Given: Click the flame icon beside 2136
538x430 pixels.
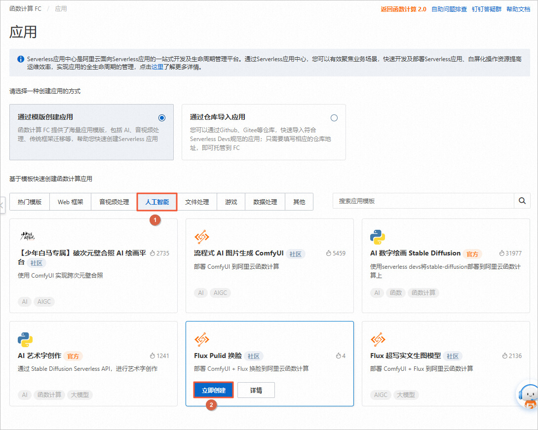Looking at the screenshot, I should 505,356.
